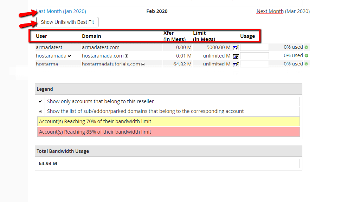Expand domain list for hostarmadatutorials.com

pos(143,64)
